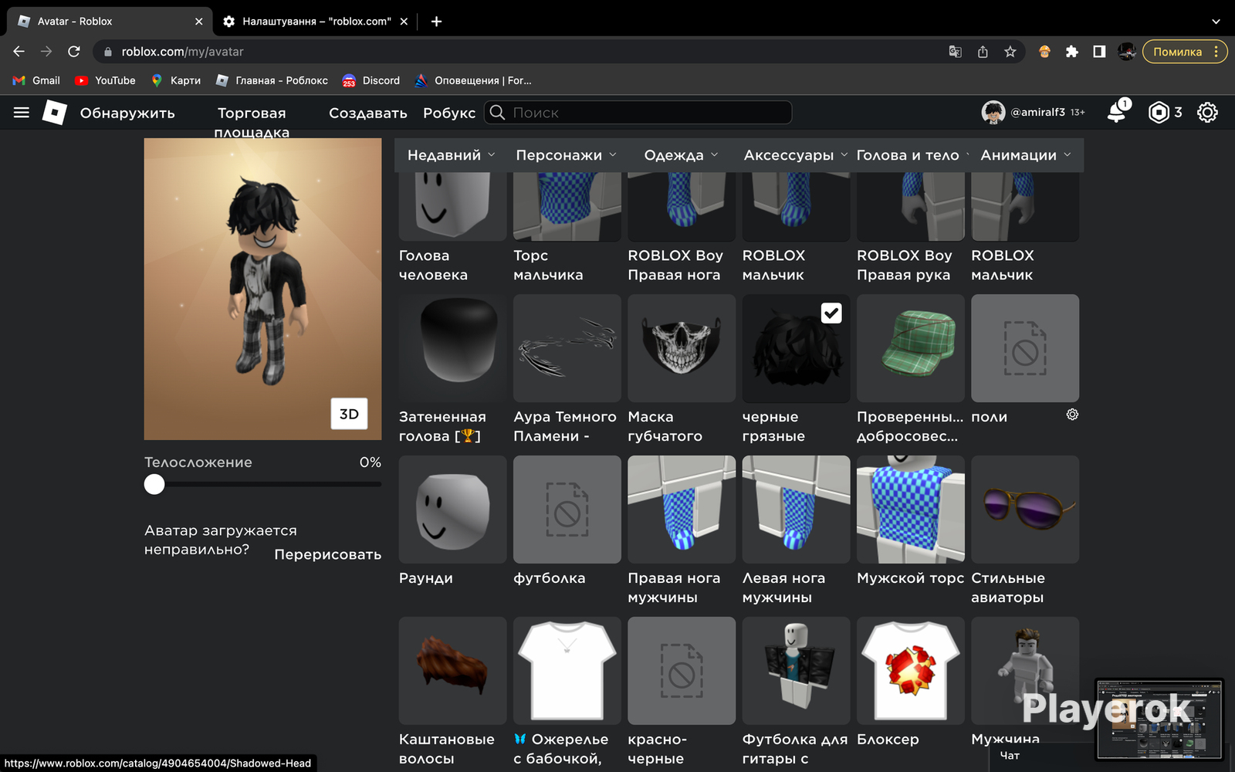Open the YouTube bookmark
Image resolution: width=1235 pixels, height=772 pixels.
(105, 80)
